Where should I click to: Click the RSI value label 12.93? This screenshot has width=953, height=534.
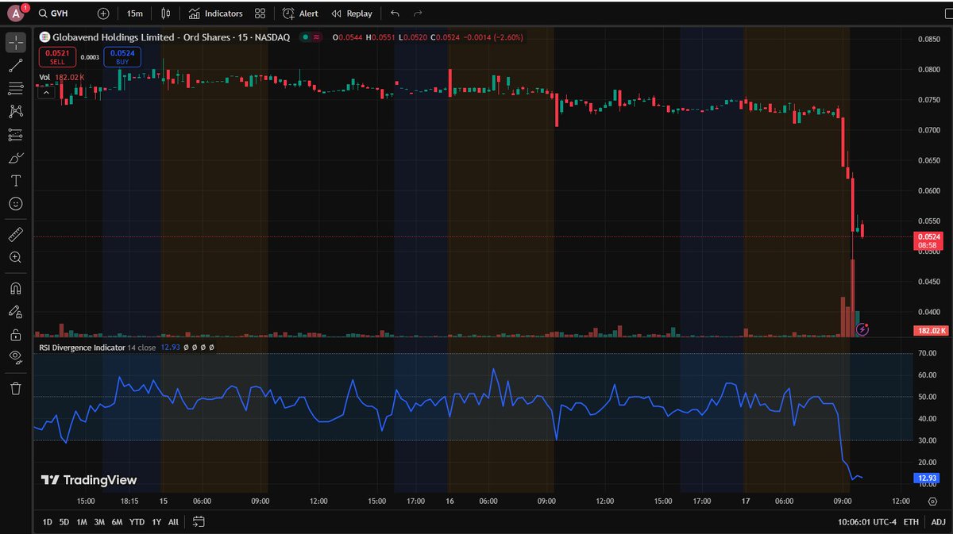click(x=928, y=478)
